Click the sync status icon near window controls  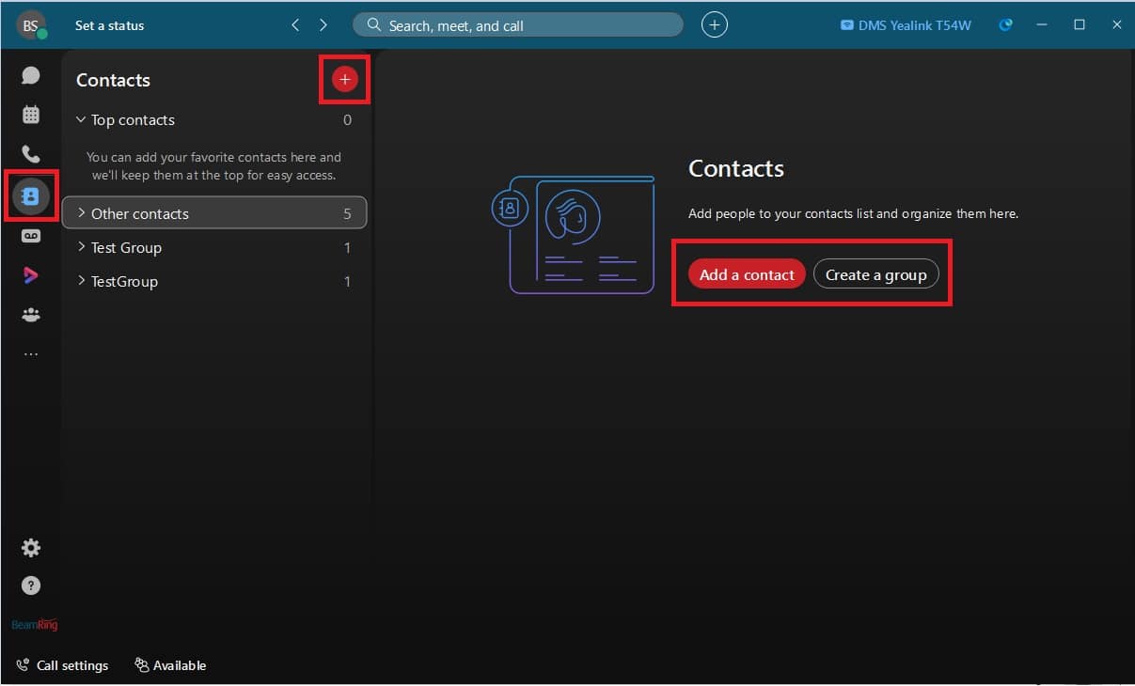tap(1005, 25)
